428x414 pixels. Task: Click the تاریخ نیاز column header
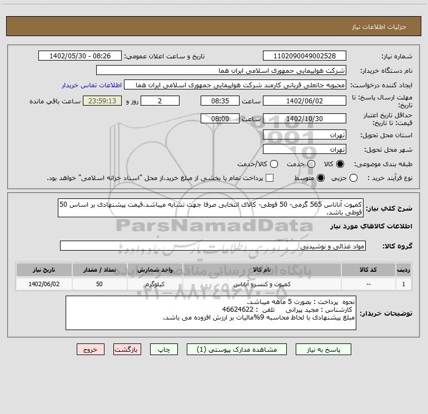pos(44,270)
